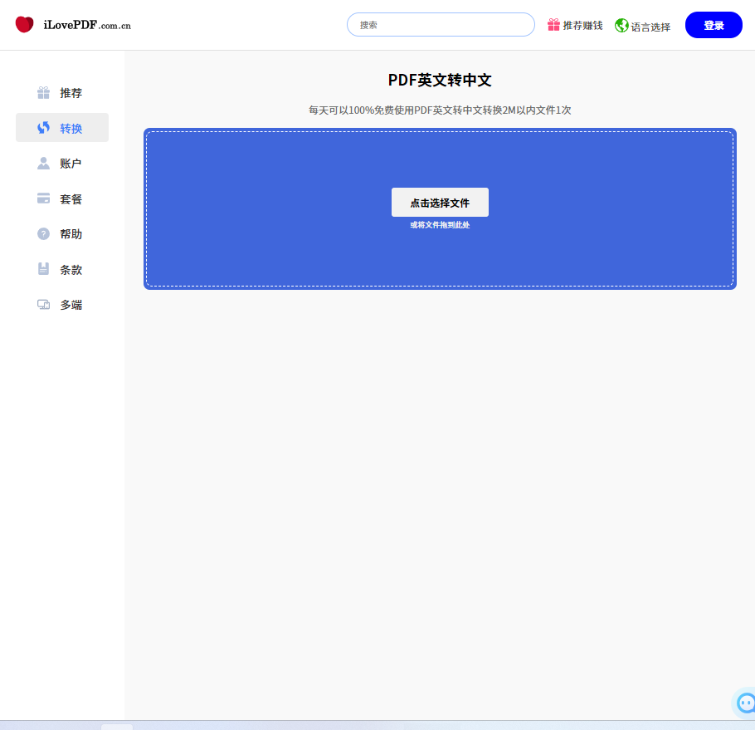
Task: Open 账户 in the sidebar
Action: point(62,164)
